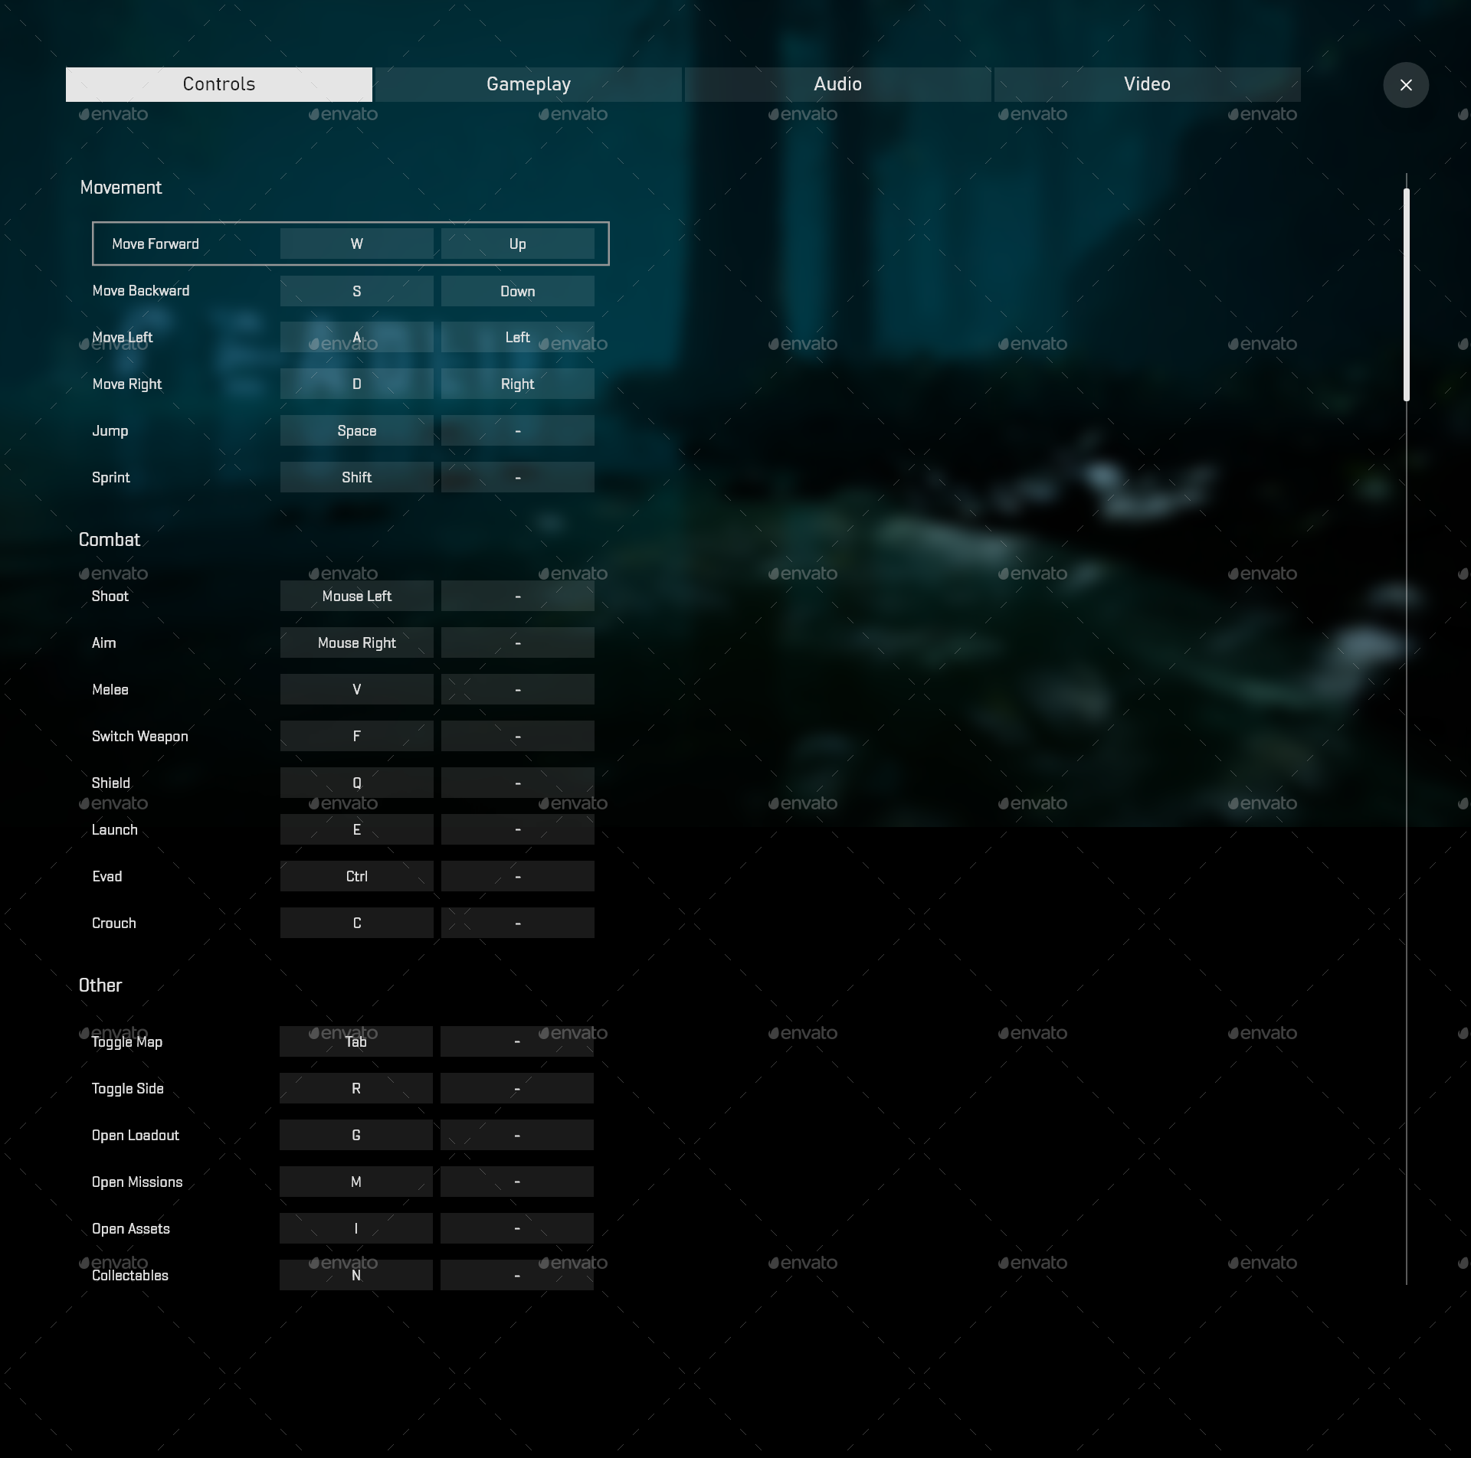Rebind Aim from Mouse Right

(356, 642)
